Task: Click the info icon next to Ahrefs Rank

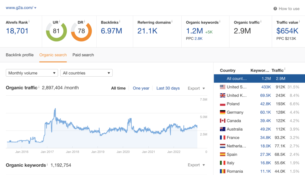Action: tap(29, 22)
